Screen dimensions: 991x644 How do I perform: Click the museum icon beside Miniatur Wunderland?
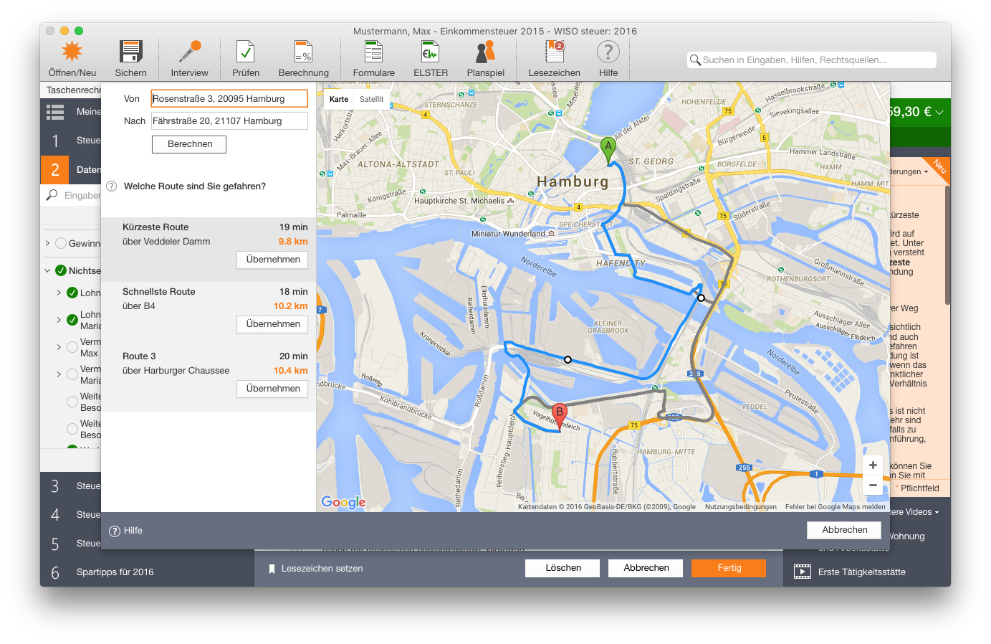coord(551,234)
